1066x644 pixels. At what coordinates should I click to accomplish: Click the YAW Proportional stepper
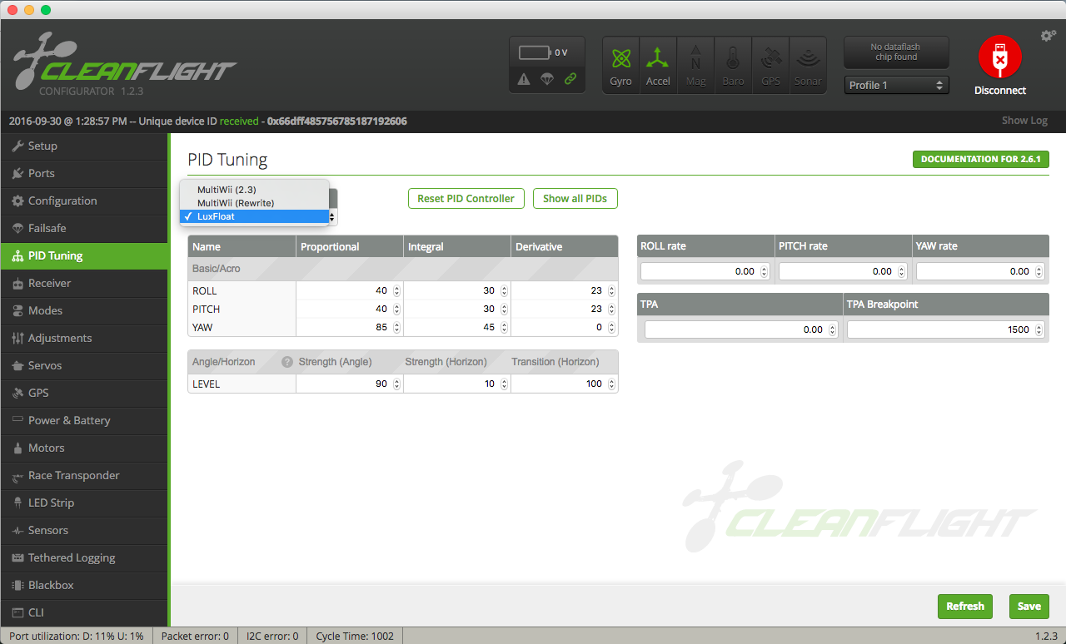(x=396, y=328)
